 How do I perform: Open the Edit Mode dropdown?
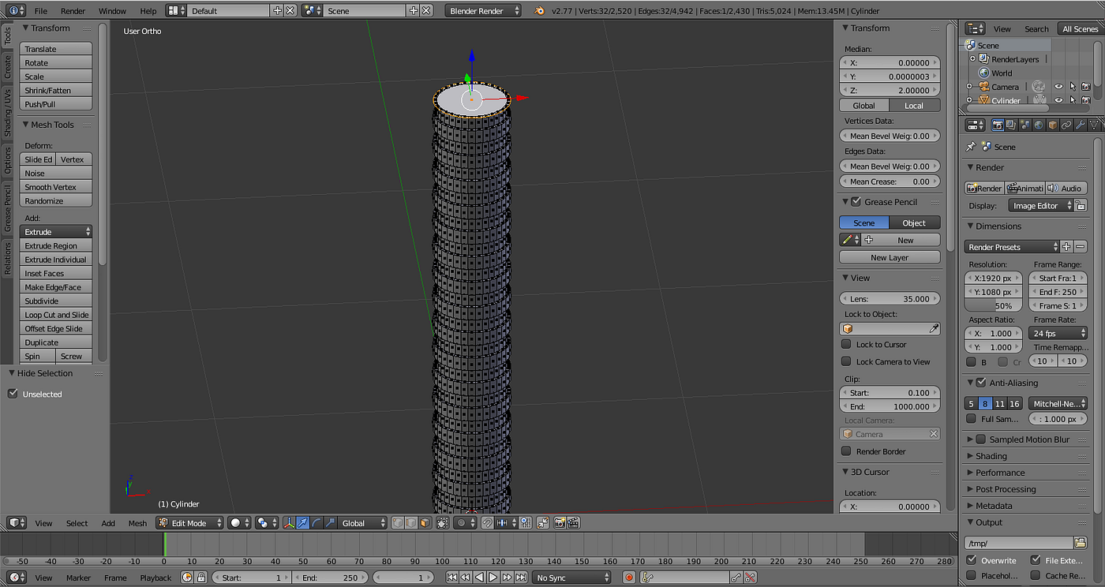tap(189, 523)
